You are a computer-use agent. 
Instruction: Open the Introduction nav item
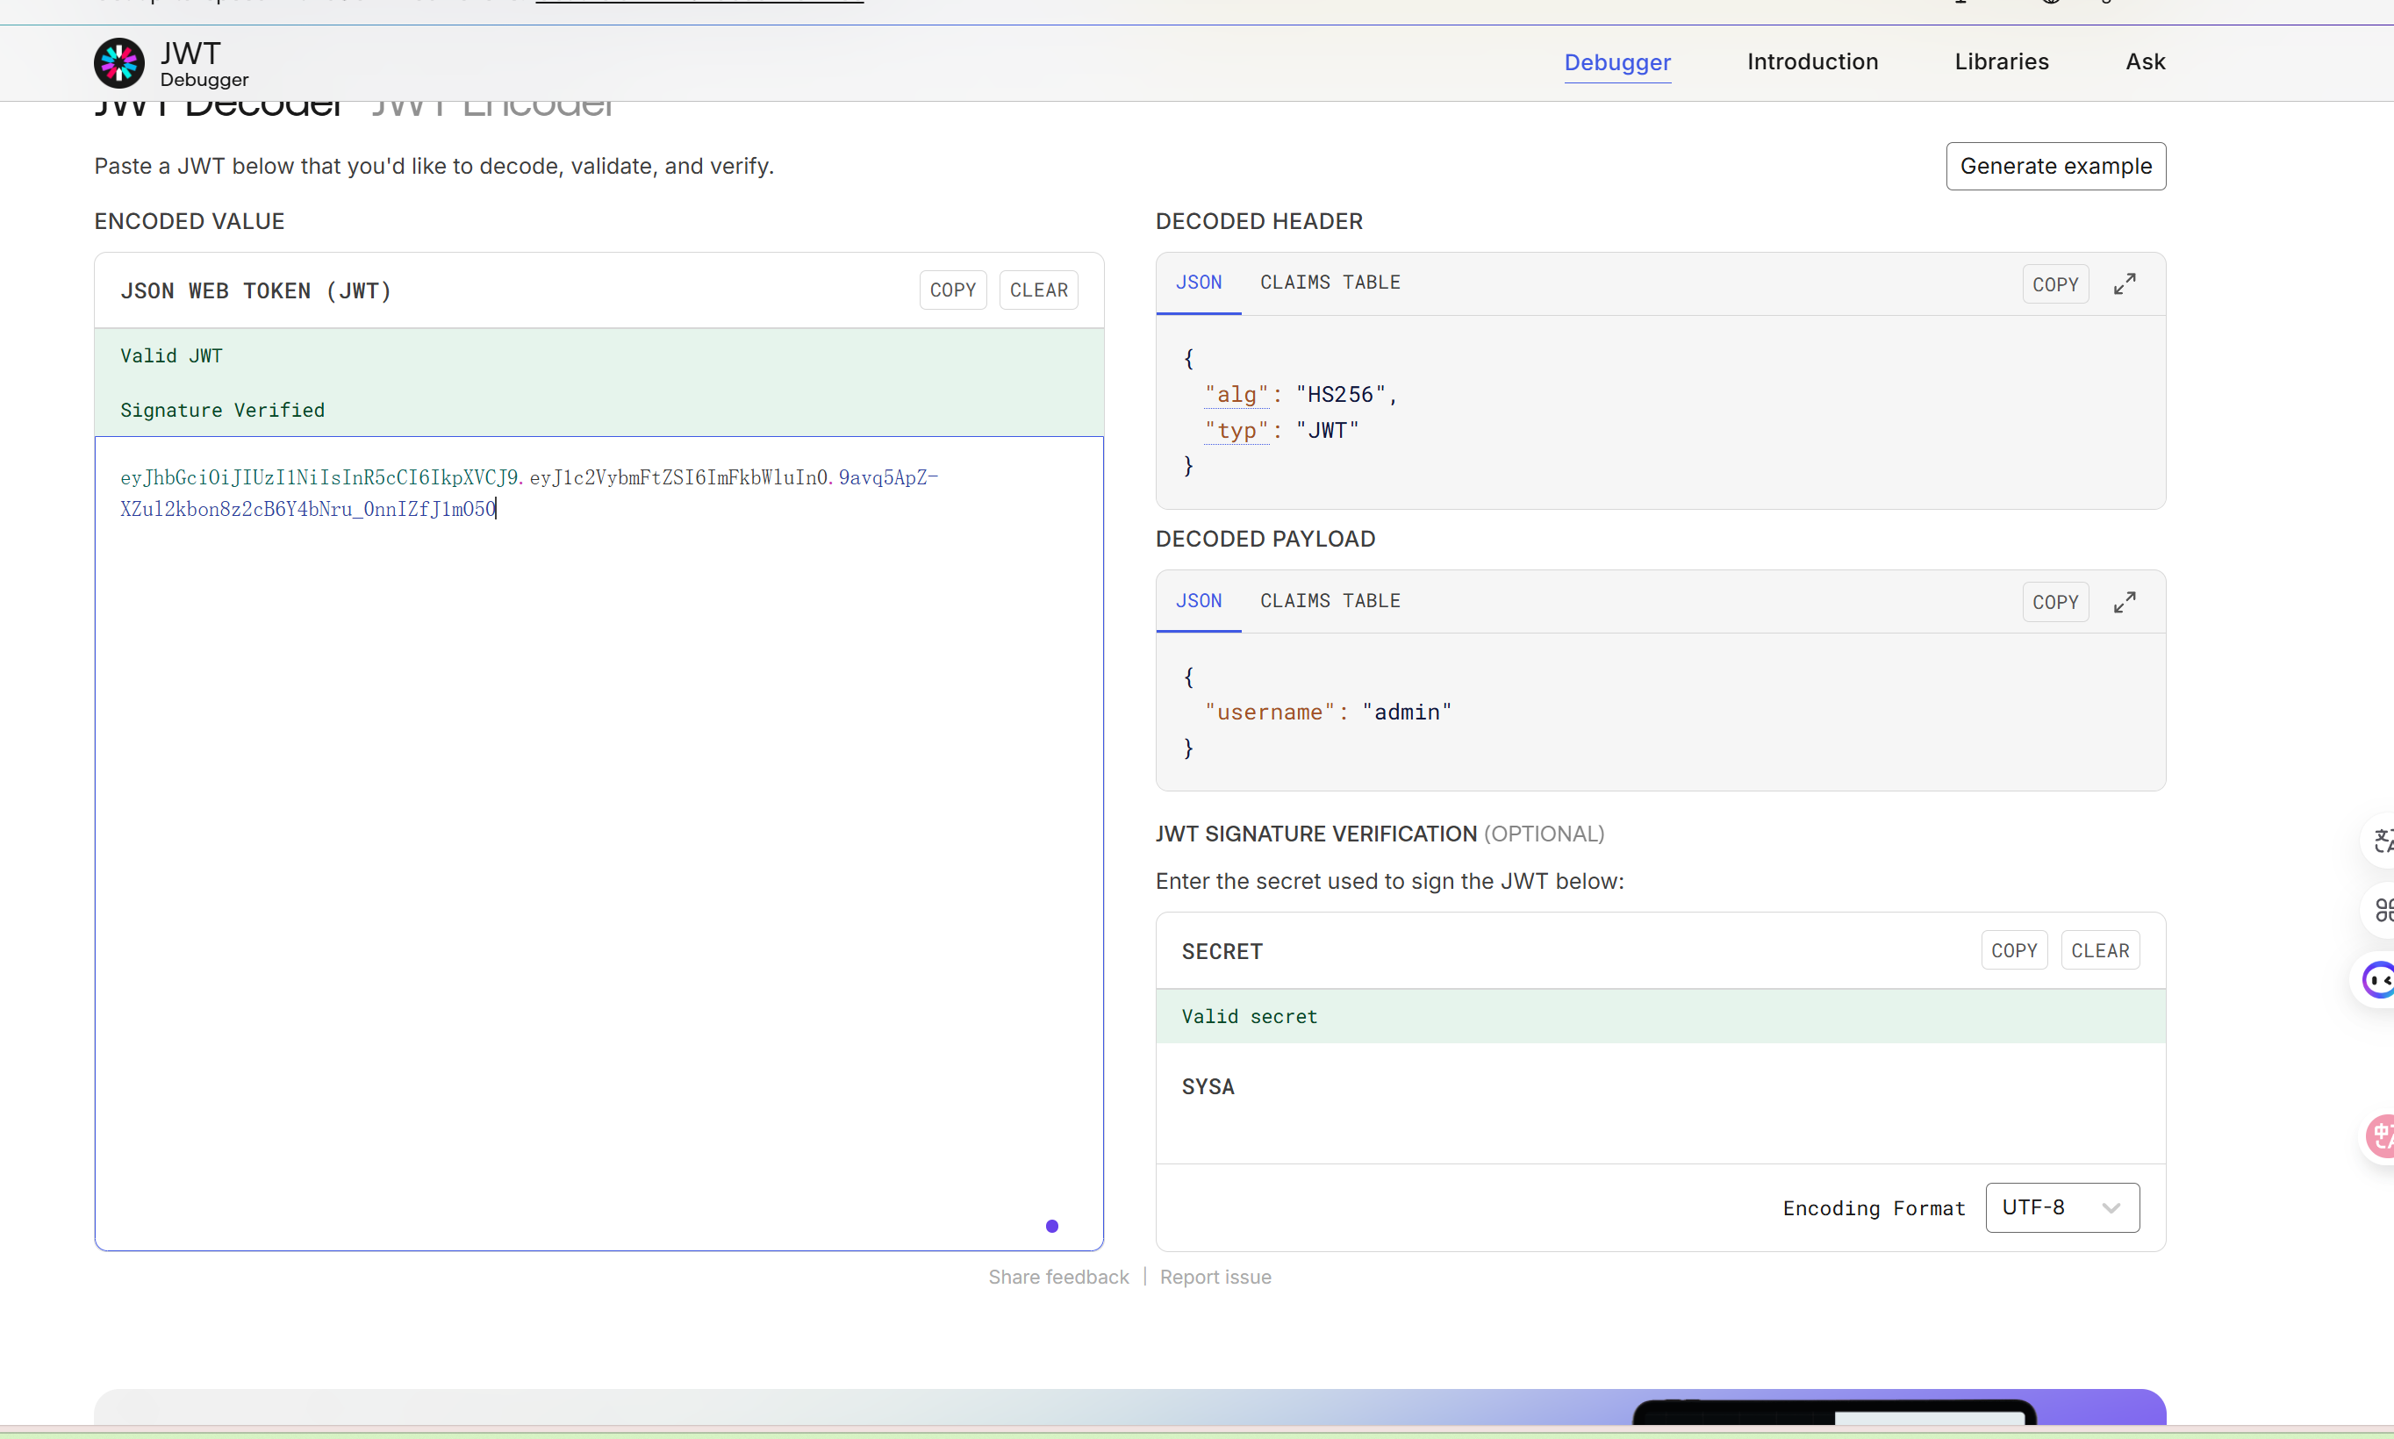1811,62
